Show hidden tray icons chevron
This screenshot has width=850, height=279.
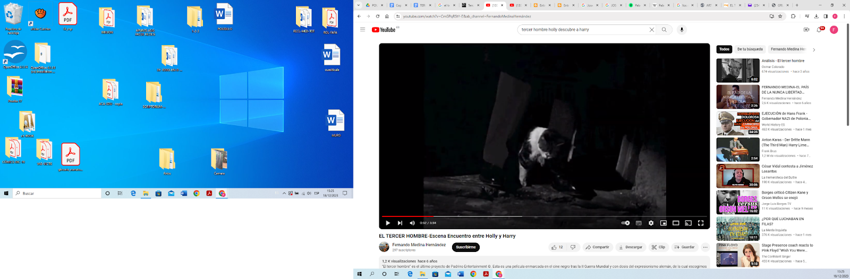tap(284, 194)
